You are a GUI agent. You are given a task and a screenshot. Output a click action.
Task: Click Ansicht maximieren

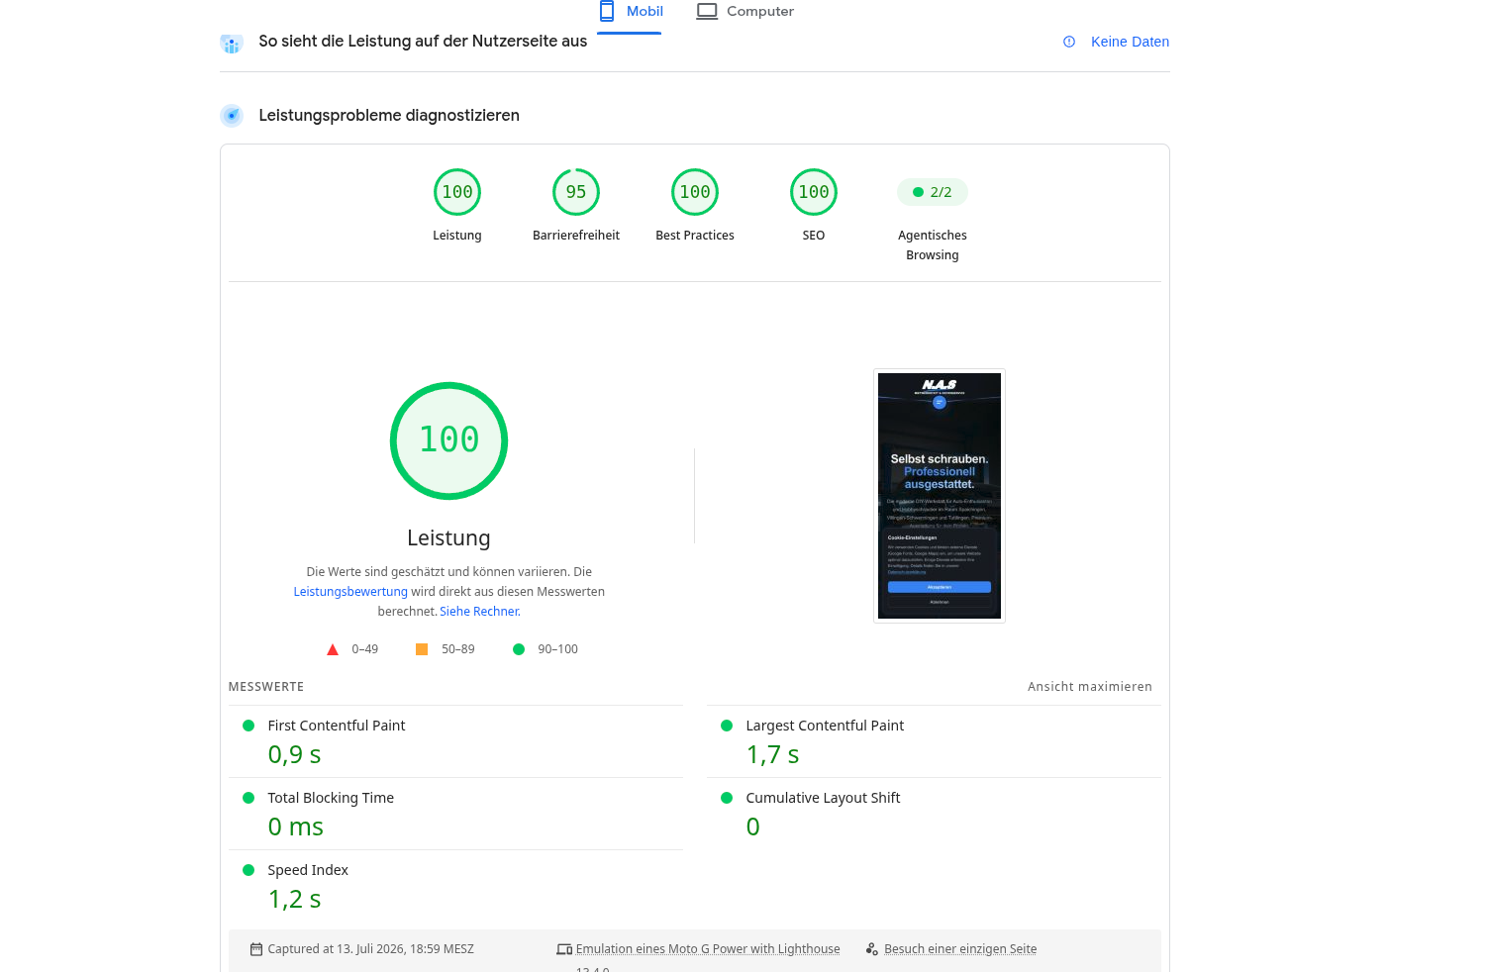click(x=1090, y=687)
